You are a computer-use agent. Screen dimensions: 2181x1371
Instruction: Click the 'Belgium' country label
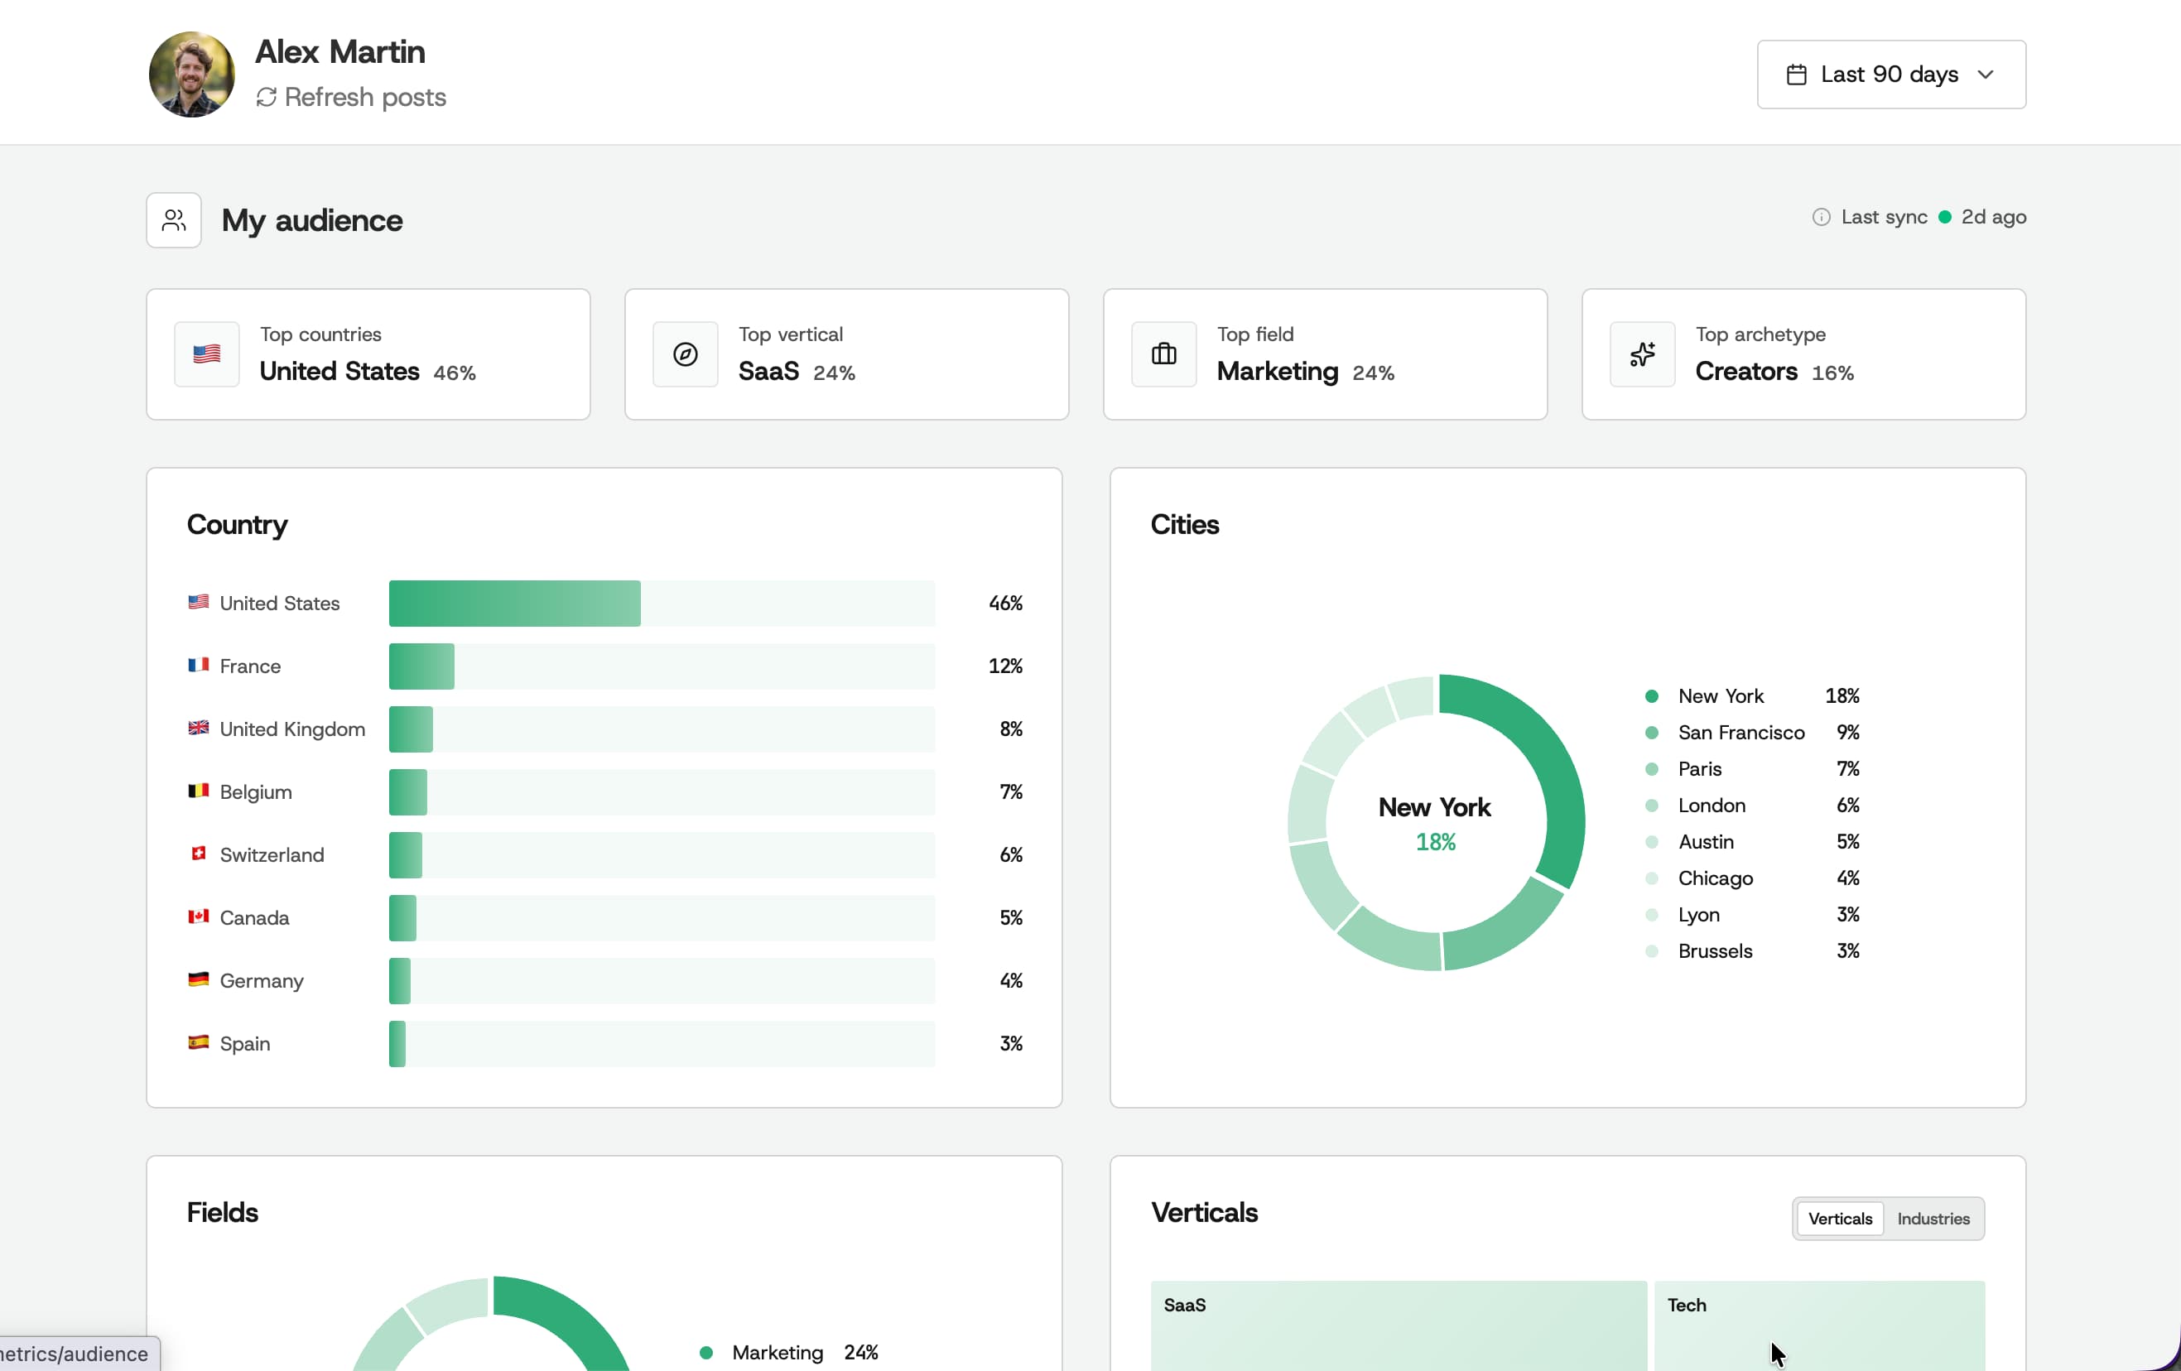pyautogui.click(x=255, y=792)
